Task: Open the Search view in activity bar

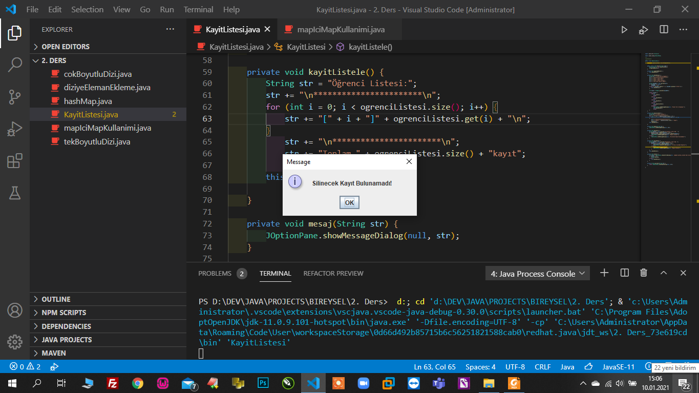Action: coord(15,65)
